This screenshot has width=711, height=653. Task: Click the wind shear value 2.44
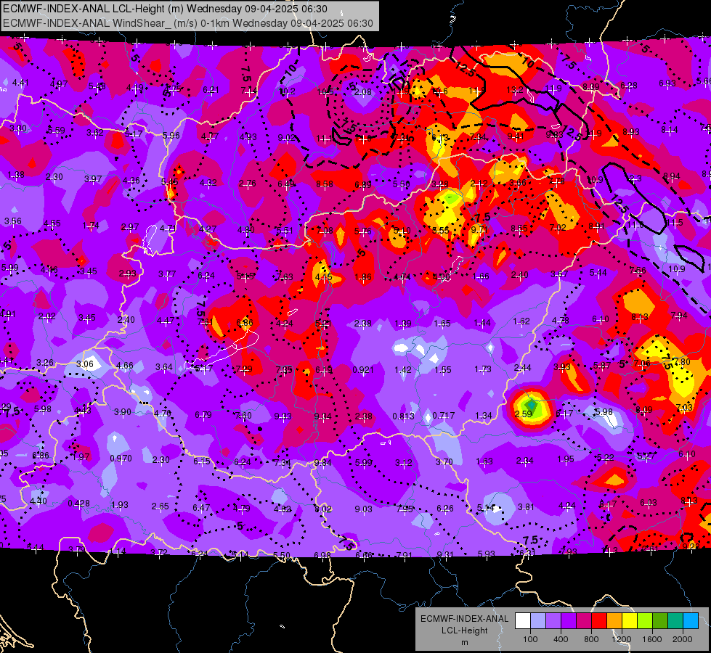(523, 368)
